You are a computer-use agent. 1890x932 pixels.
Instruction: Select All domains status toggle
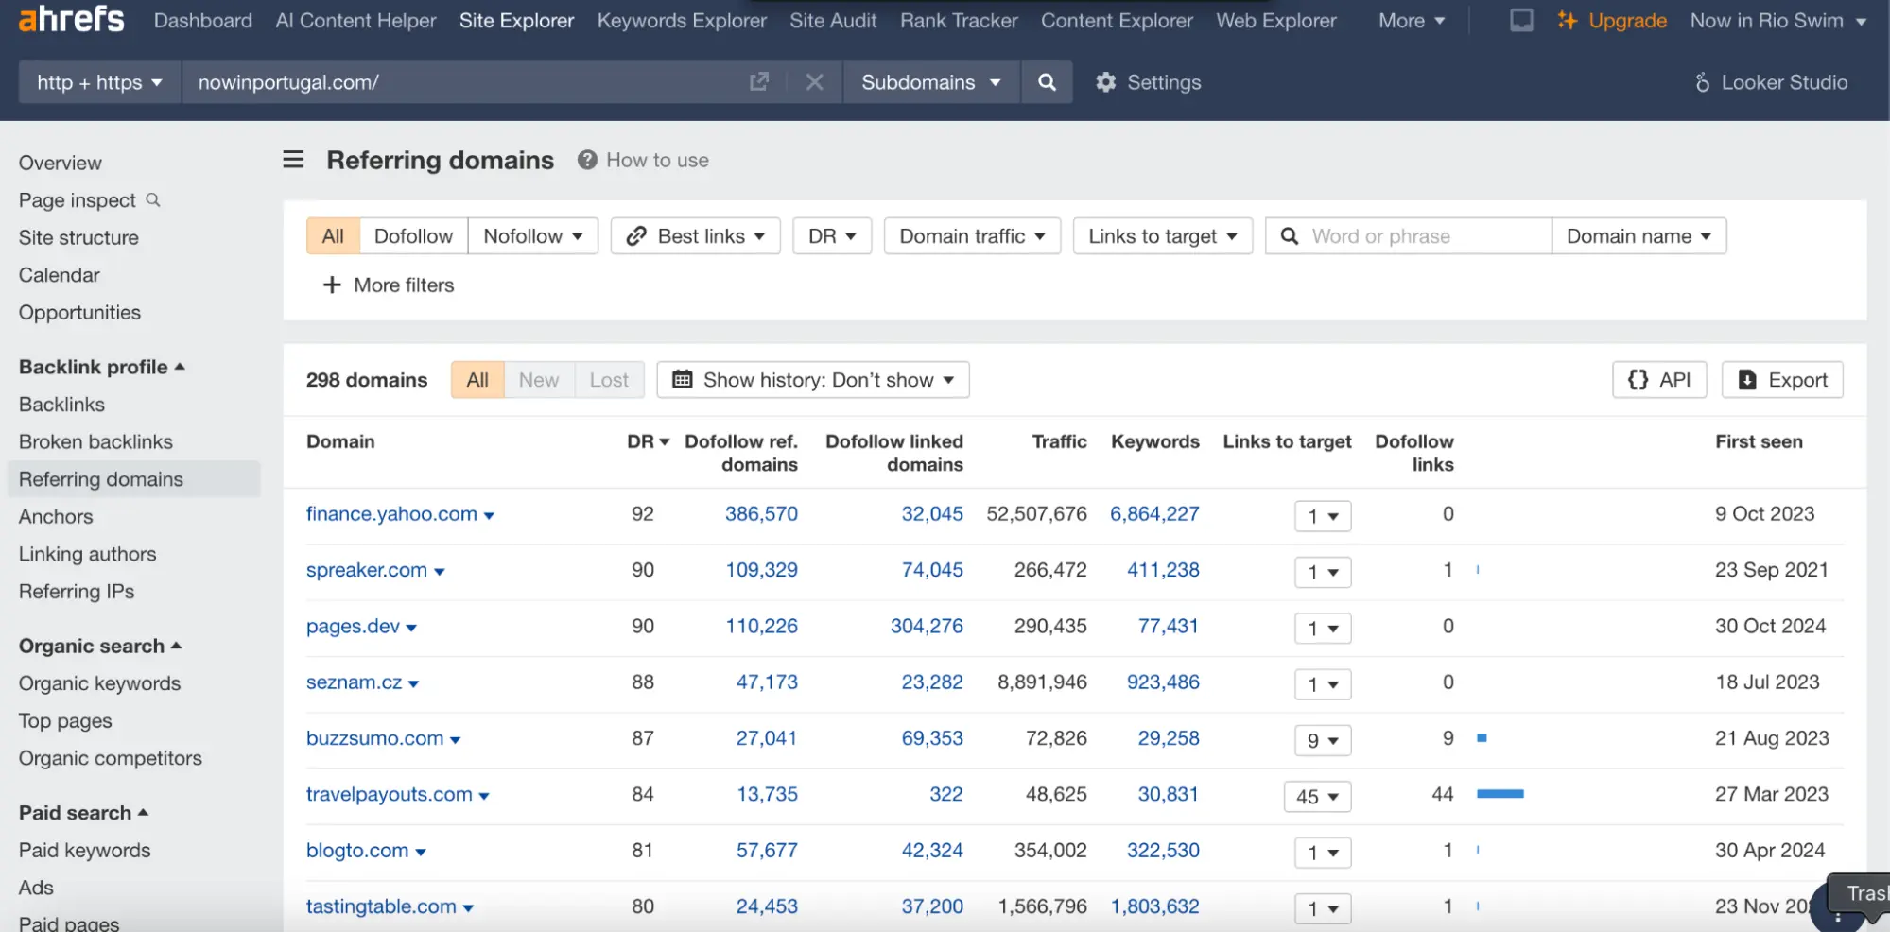477,379
